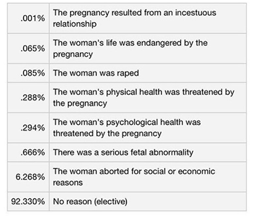Select the psychological health threatened description
The image size is (261, 221).
[127, 128]
